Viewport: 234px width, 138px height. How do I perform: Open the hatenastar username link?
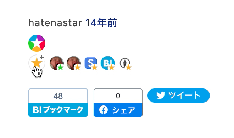55,23
